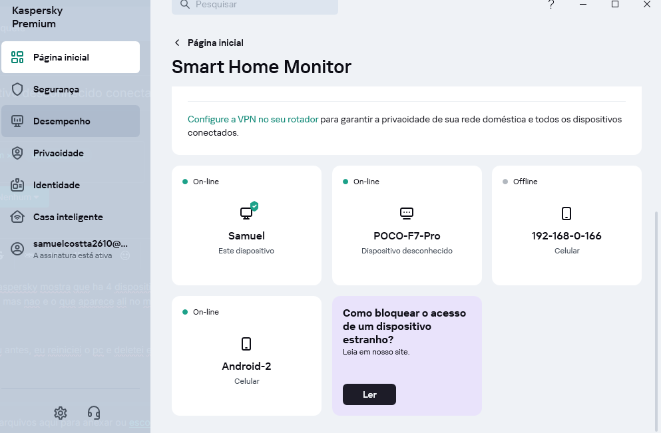Open the POCO-F7-Pro device card
Screen dimensions: 661x433
407,225
